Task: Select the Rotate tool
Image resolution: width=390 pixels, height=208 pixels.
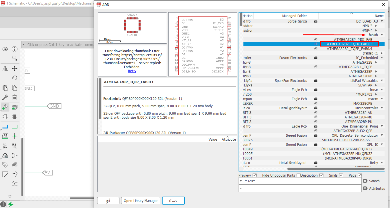Action: 15,78
